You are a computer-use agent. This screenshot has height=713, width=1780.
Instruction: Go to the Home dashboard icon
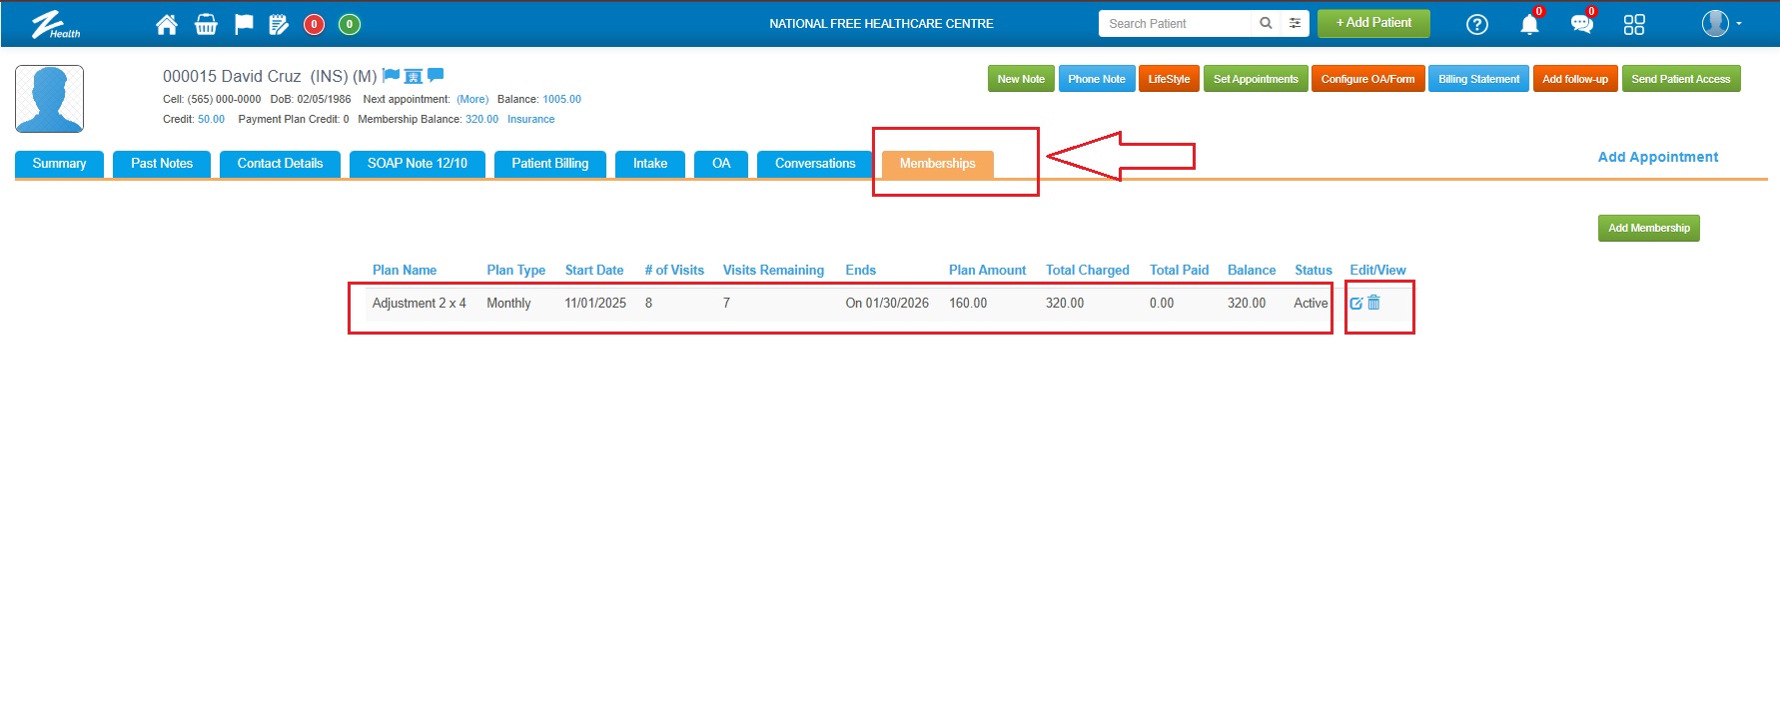tap(167, 24)
